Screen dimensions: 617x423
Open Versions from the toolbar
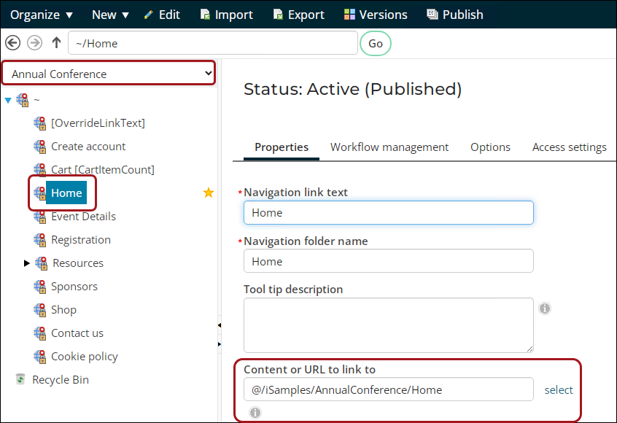click(376, 15)
